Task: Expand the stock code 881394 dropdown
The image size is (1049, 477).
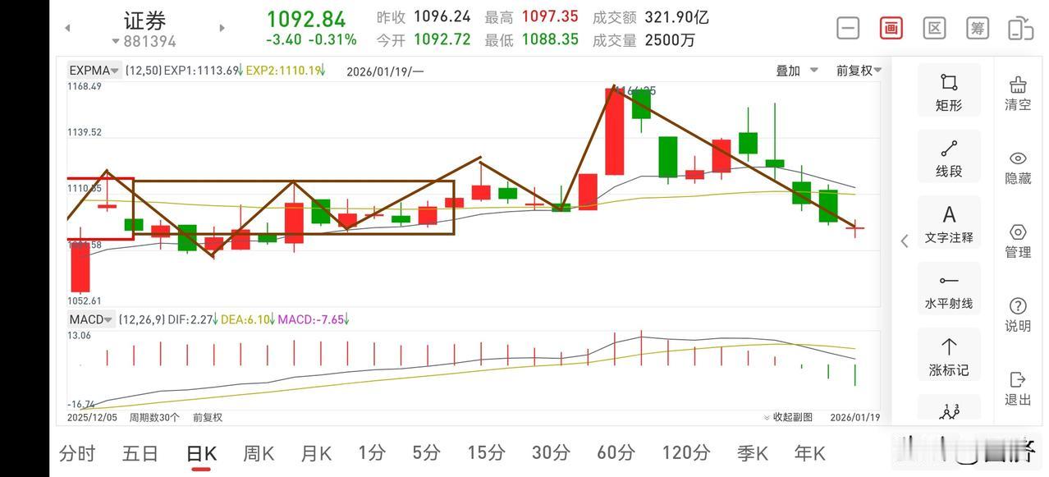Action: [144, 41]
